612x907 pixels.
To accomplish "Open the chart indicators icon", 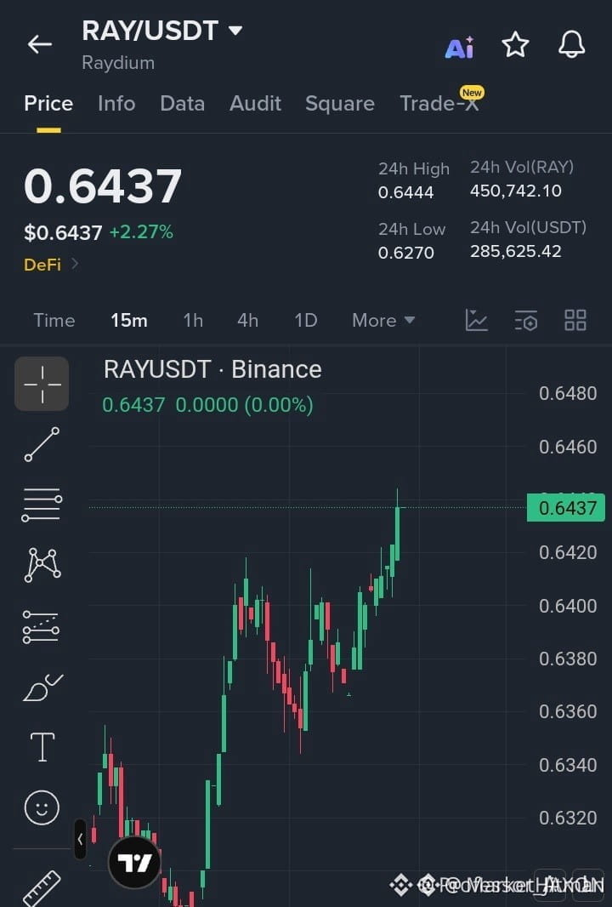I will 476,320.
